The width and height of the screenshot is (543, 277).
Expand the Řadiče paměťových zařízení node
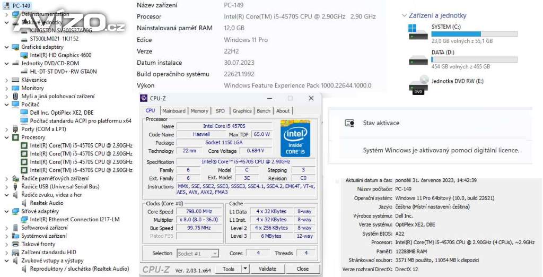coord(6,178)
